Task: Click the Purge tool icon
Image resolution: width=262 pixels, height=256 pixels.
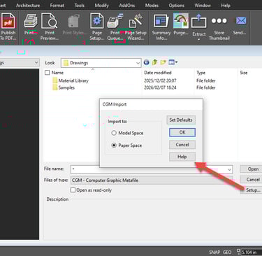Action: coord(181,21)
